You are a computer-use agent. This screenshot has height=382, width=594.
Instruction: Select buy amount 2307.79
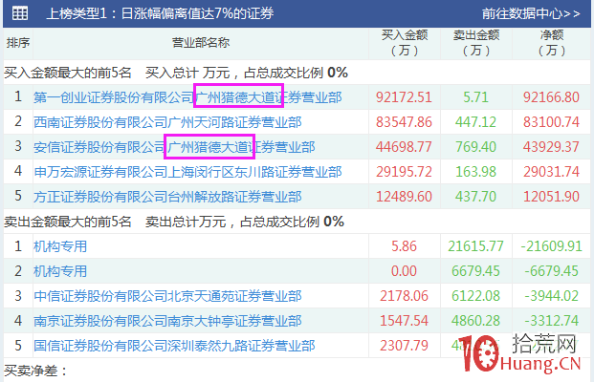tap(404, 346)
